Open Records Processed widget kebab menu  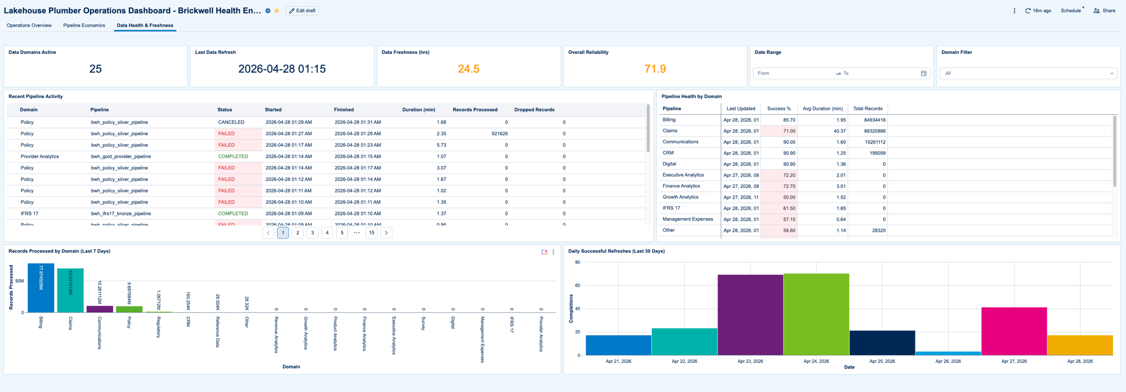point(553,252)
